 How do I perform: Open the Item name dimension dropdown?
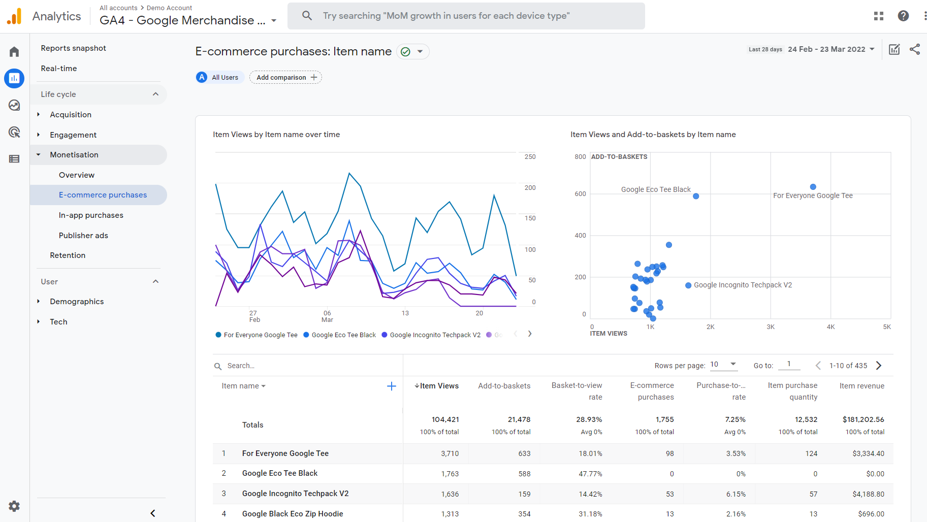pos(244,386)
